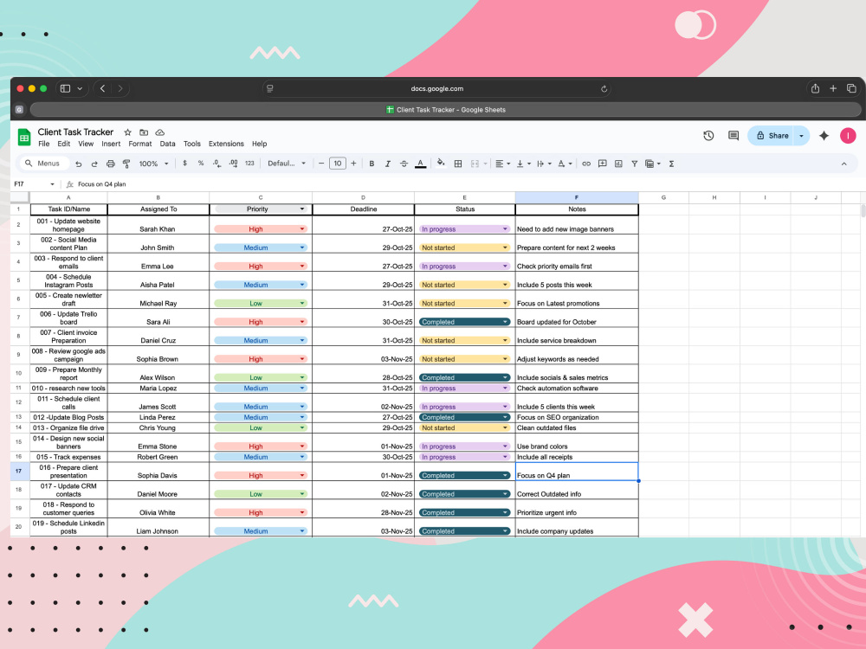
Task: Open the table views icon
Action: tap(653, 164)
